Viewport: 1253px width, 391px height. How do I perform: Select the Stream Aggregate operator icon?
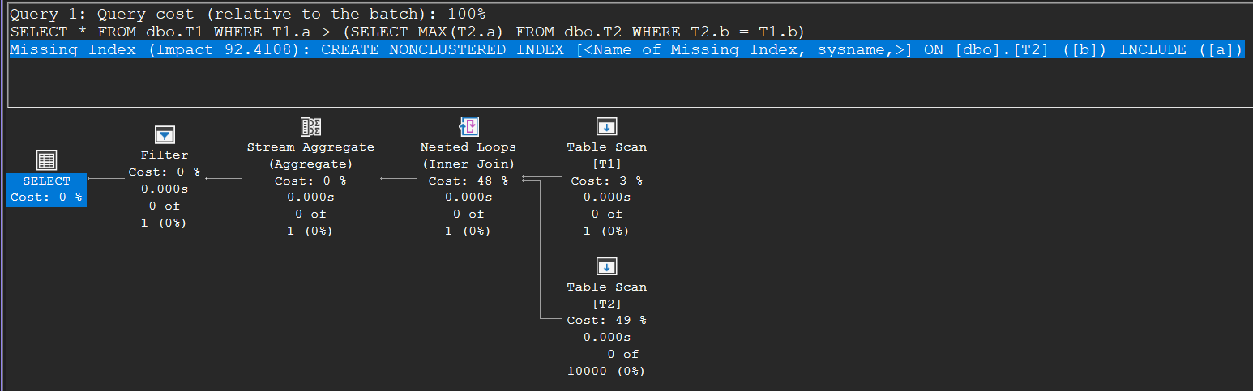tap(310, 126)
